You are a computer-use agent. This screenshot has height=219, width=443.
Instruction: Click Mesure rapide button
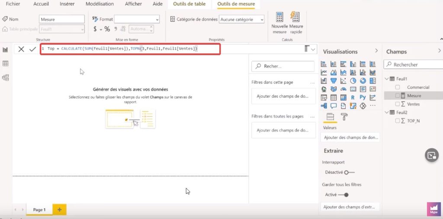click(x=296, y=23)
